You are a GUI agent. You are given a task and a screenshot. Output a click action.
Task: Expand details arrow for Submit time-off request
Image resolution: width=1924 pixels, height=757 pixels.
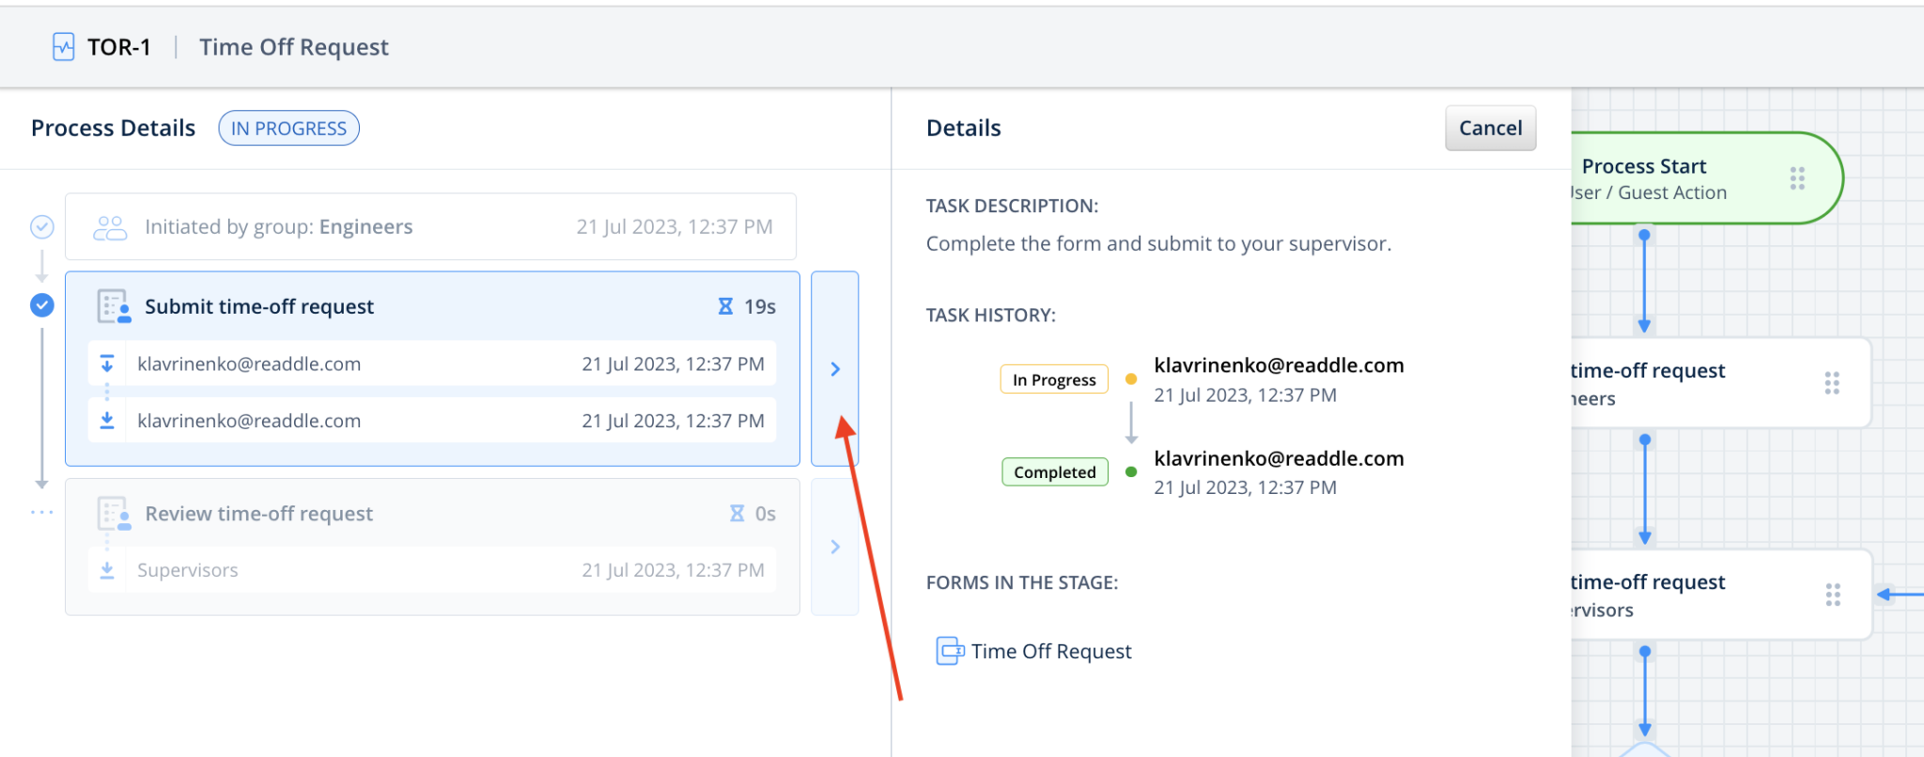coord(834,369)
